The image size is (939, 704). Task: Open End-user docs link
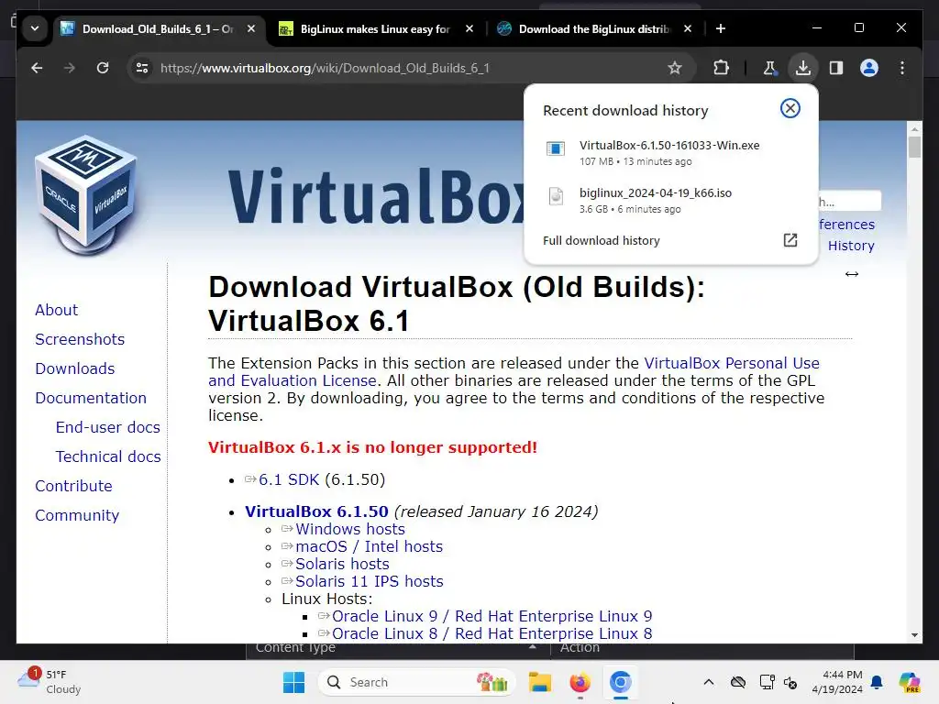pyautogui.click(x=108, y=427)
